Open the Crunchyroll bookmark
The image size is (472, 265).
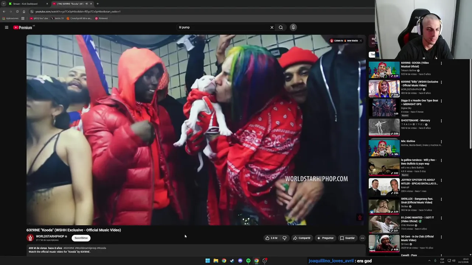79,18
